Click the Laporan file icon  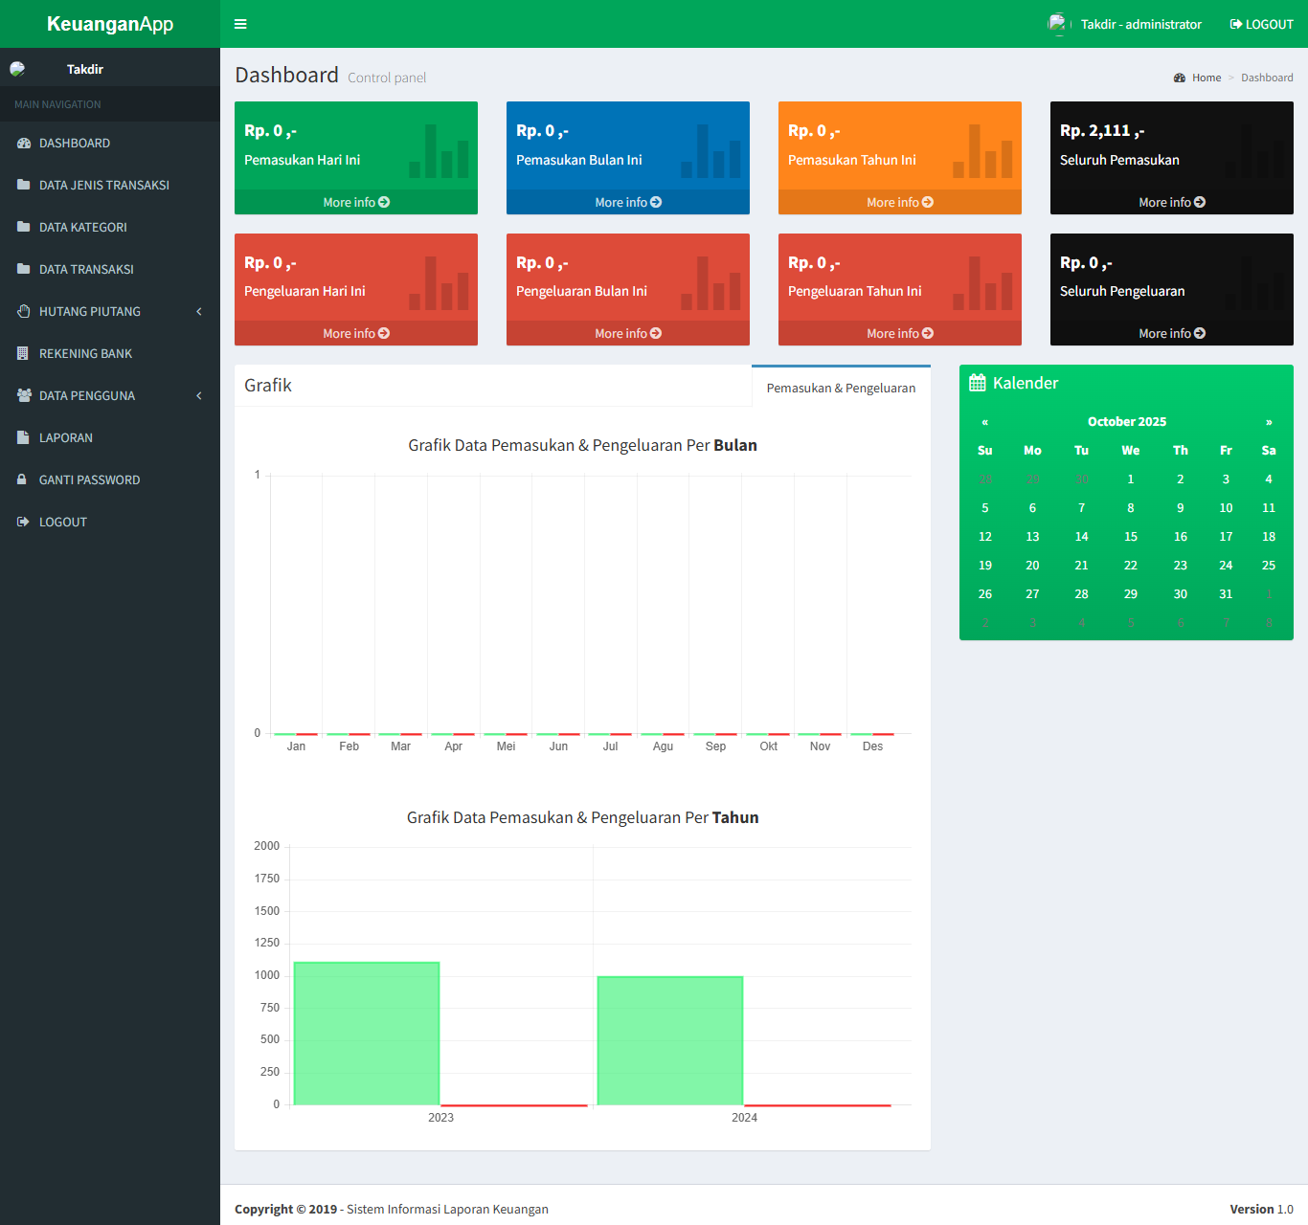[23, 438]
